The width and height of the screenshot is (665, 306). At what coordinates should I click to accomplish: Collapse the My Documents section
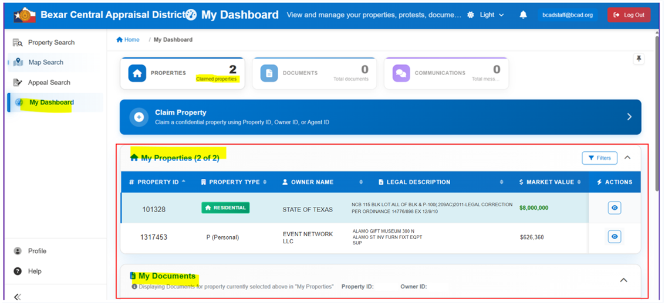point(623,280)
